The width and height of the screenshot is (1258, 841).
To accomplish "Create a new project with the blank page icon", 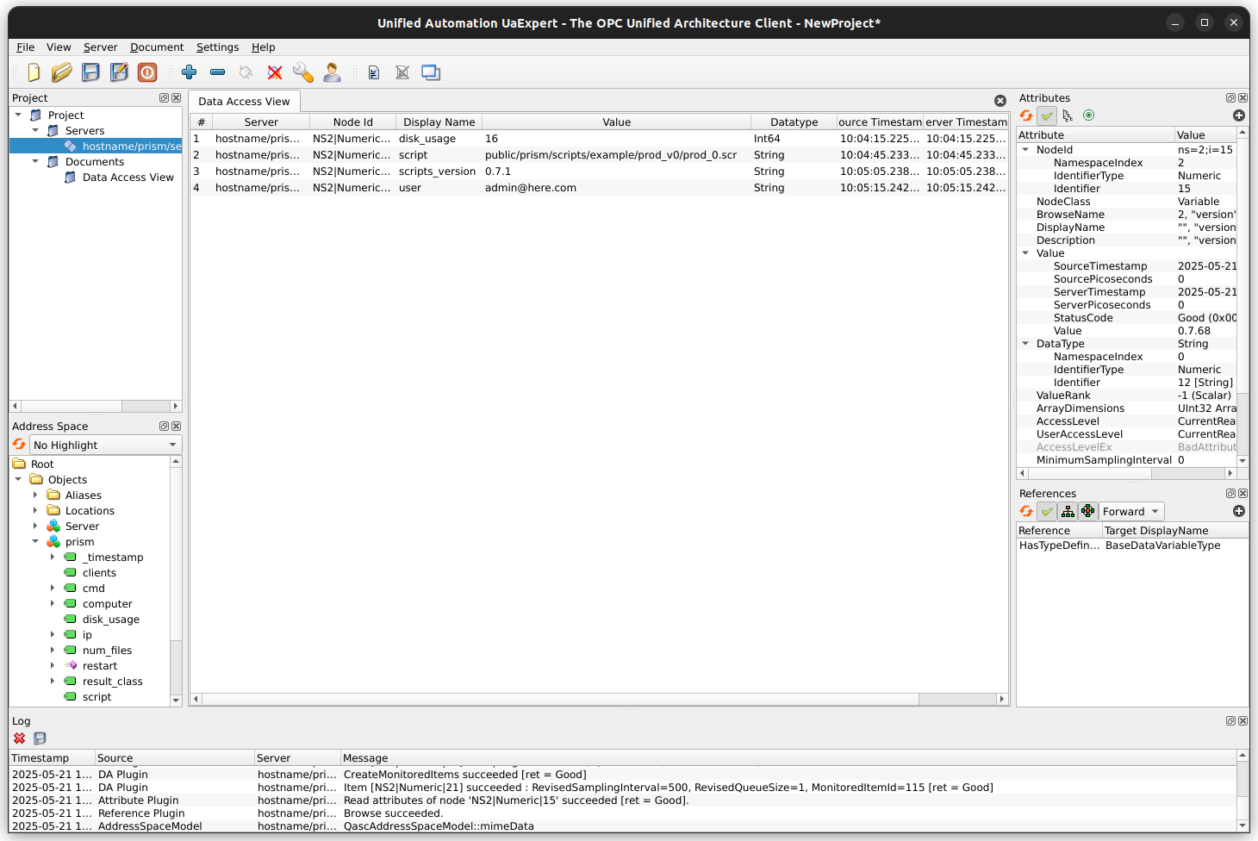I will [34, 72].
